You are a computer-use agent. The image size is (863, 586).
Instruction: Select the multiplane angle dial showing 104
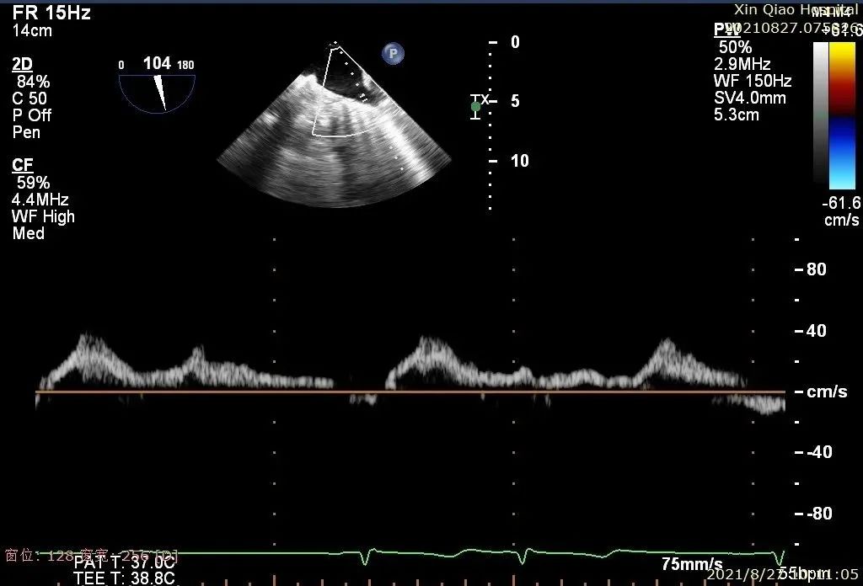click(157, 87)
